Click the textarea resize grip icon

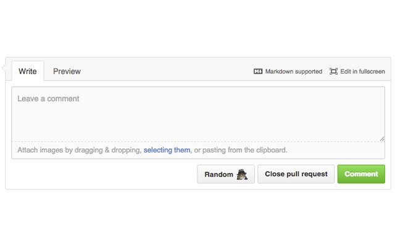pos(382,138)
